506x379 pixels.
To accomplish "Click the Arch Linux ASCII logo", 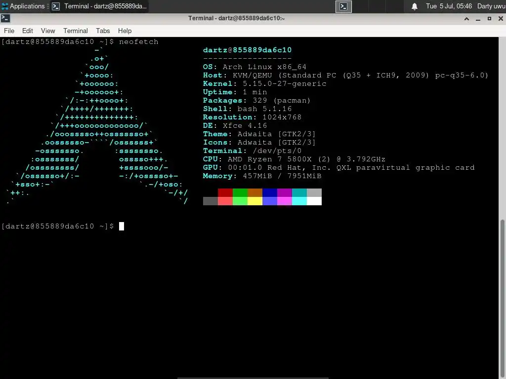I will point(97,126).
